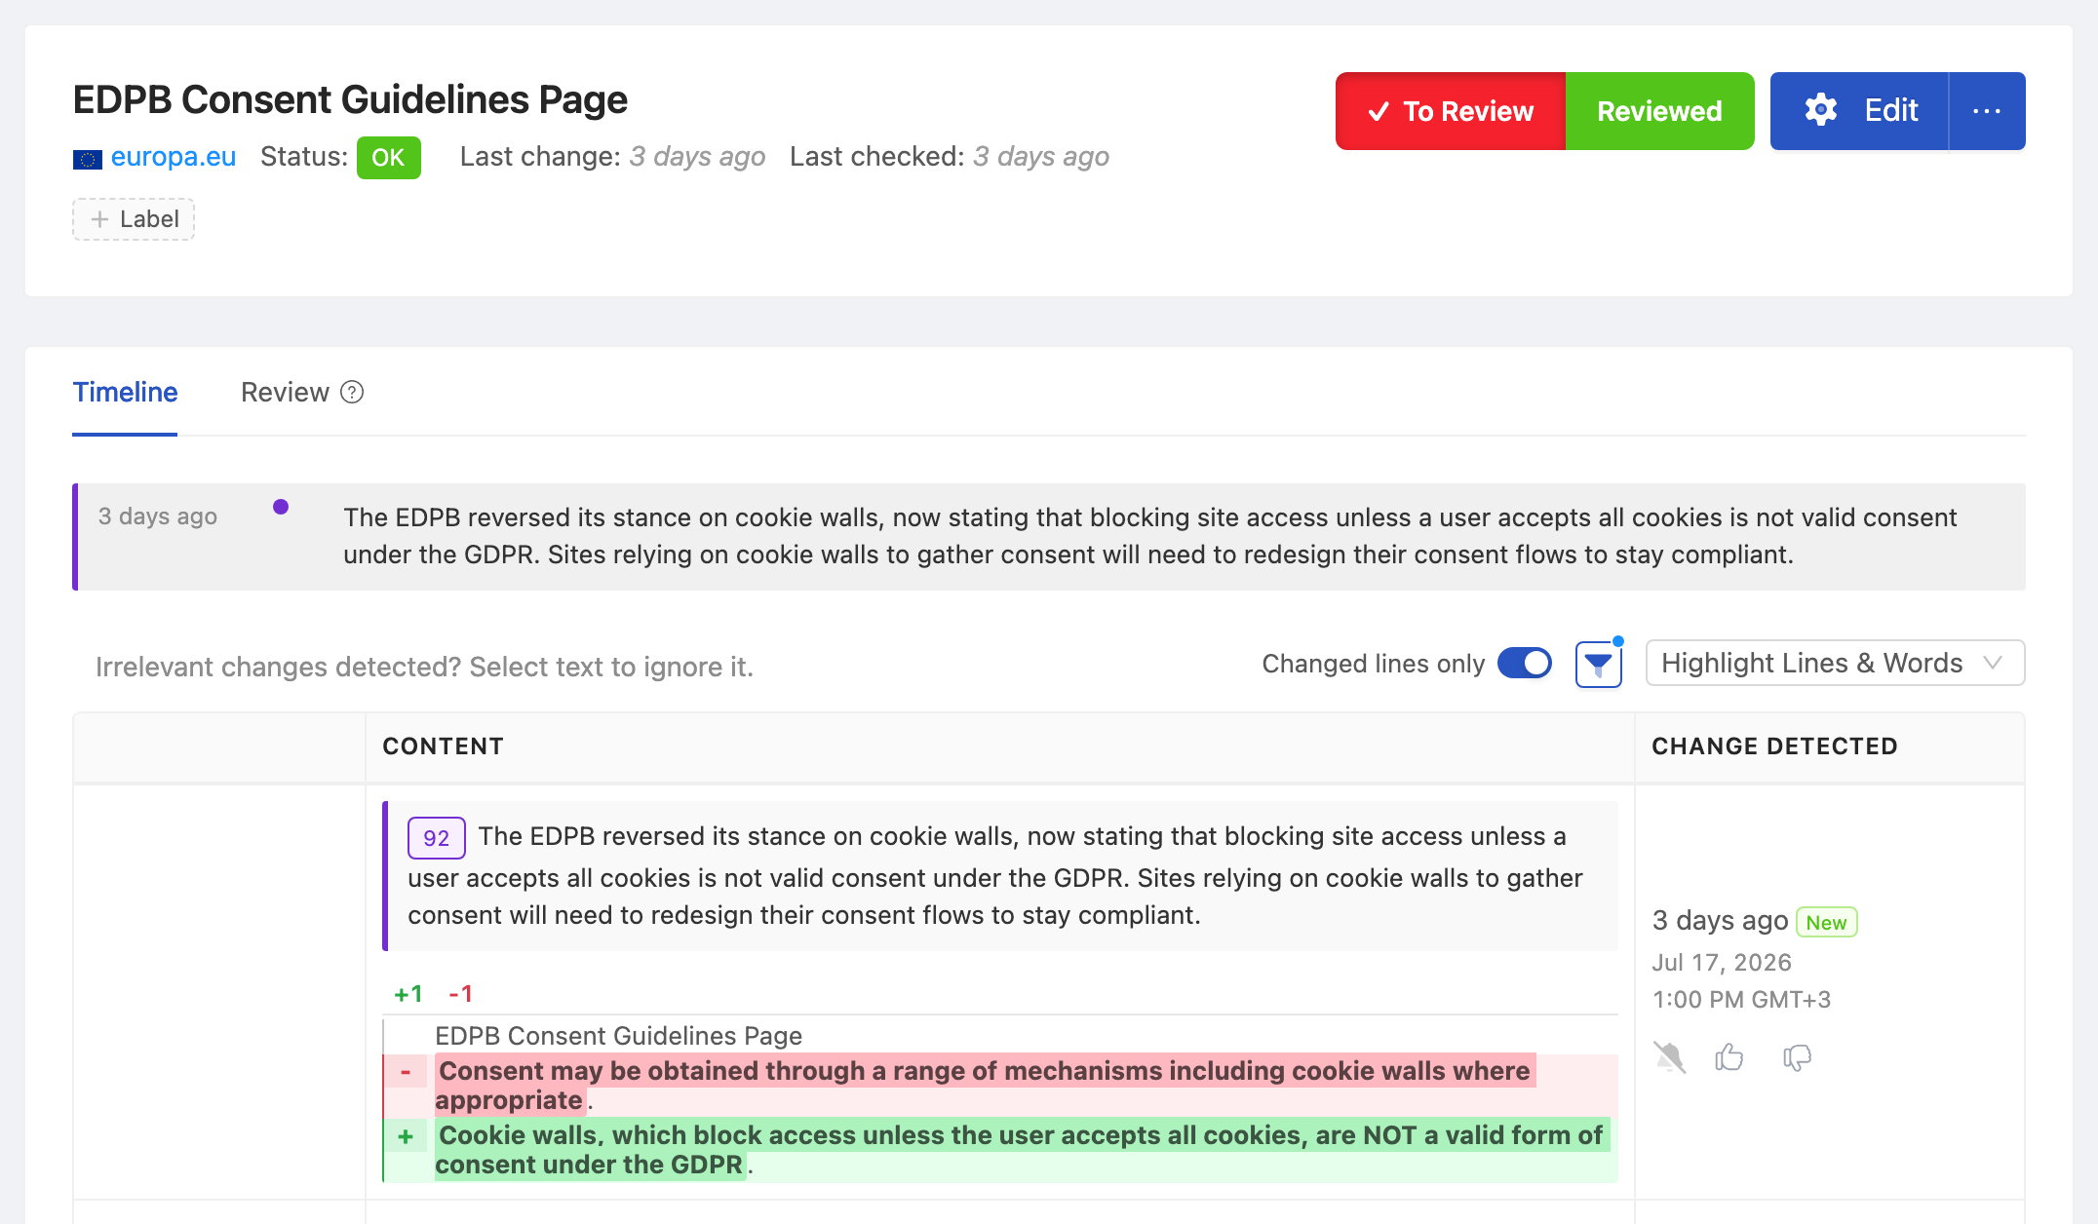Open the three-dots more options menu

[1987, 111]
